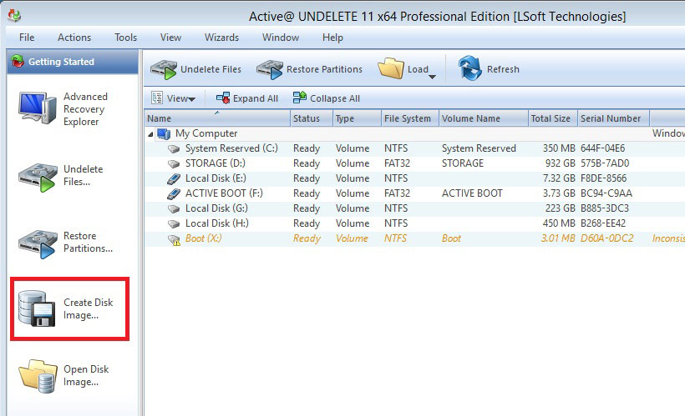Click the Create Disk Image database icon
The height and width of the screenshot is (416, 685).
pyautogui.click(x=37, y=308)
